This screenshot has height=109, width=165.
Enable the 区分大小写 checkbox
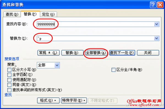[x=9, y=70]
